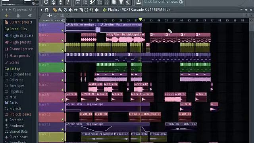Click the scroll-left arrow above the timeline
254x143 pixels.
pos(68,15)
